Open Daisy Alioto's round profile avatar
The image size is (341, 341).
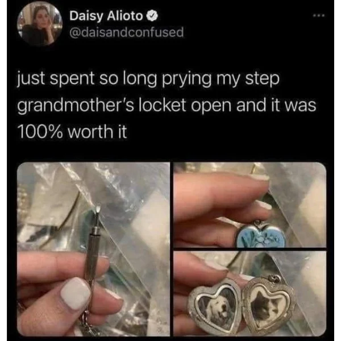(x=40, y=24)
